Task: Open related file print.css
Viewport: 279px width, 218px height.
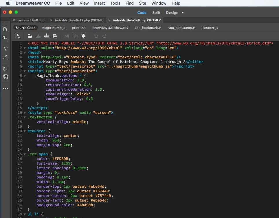Action: (x=79, y=28)
